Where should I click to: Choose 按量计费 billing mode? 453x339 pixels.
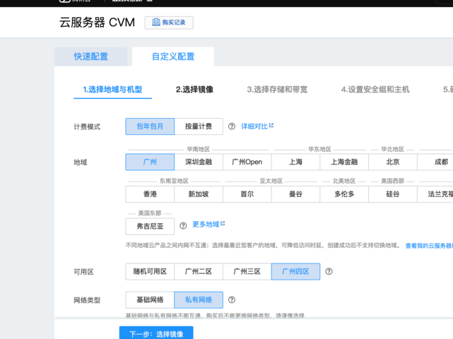click(x=199, y=126)
